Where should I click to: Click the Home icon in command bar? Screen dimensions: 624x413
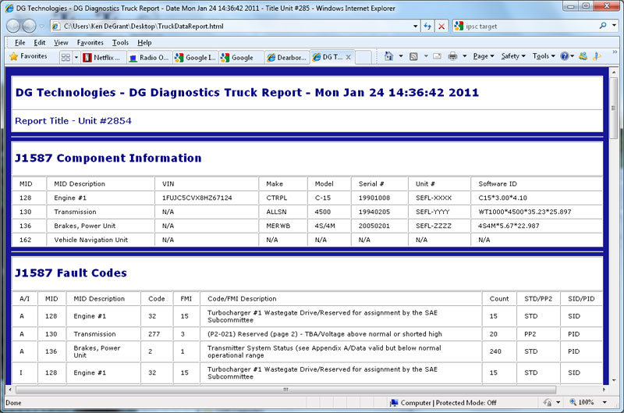tap(388, 56)
